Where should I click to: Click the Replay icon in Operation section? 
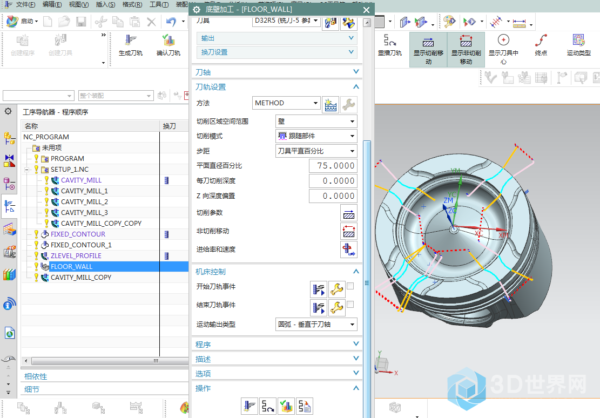[268, 406]
